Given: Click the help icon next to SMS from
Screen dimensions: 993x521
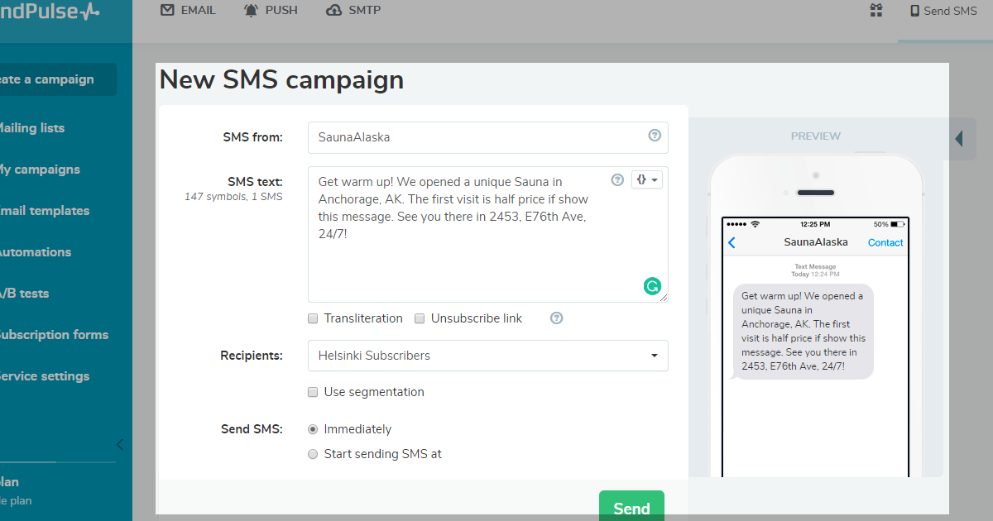Looking at the screenshot, I should 655,136.
